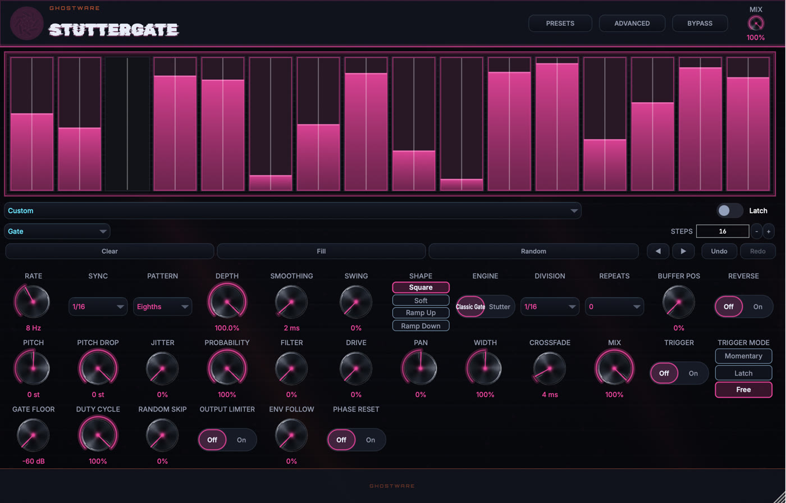This screenshot has width=786, height=503.
Task: Click the Filter knob
Action: 291,368
